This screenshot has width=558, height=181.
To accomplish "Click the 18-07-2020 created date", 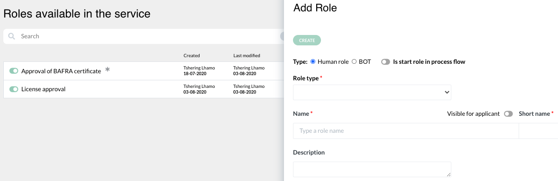I will pyautogui.click(x=195, y=74).
